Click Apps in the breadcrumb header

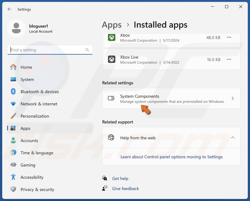pos(112,25)
